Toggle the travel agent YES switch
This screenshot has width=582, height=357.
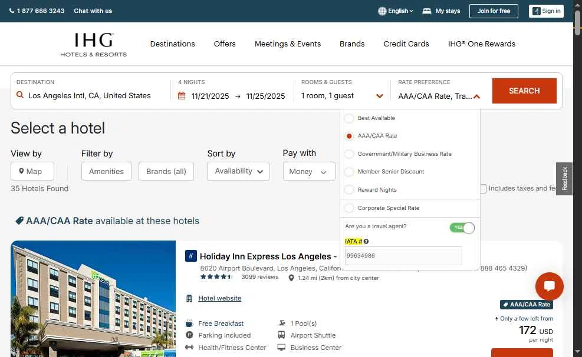pyautogui.click(x=462, y=228)
